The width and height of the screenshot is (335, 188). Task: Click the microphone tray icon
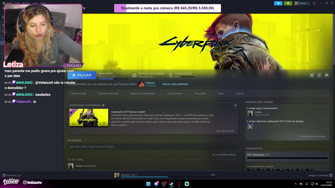306,184
